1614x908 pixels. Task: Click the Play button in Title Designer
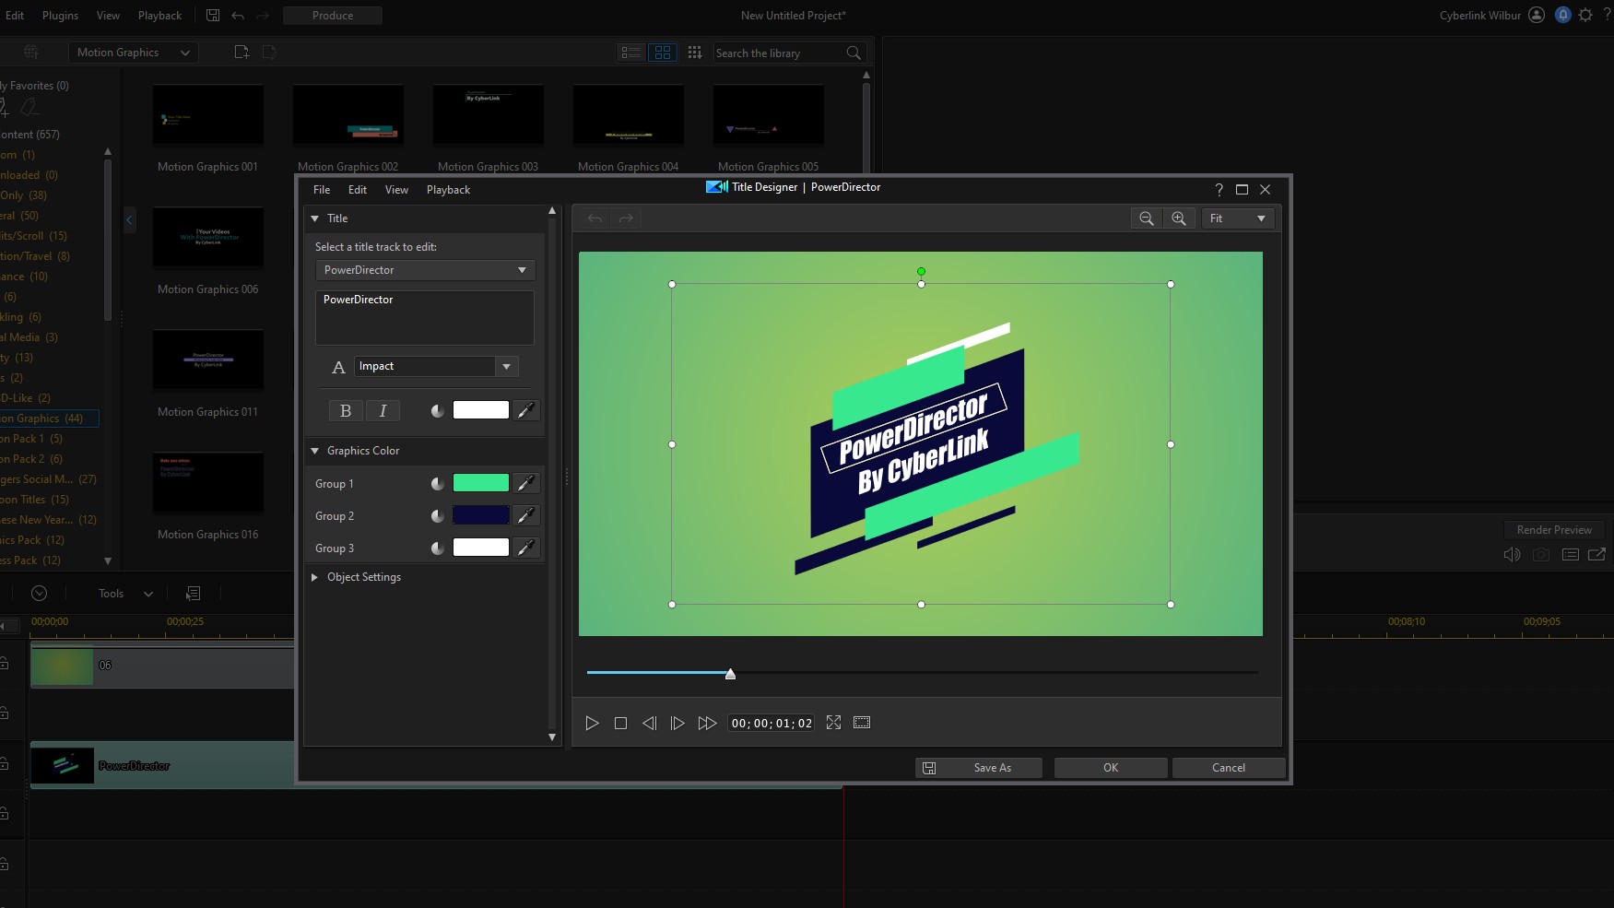592,723
